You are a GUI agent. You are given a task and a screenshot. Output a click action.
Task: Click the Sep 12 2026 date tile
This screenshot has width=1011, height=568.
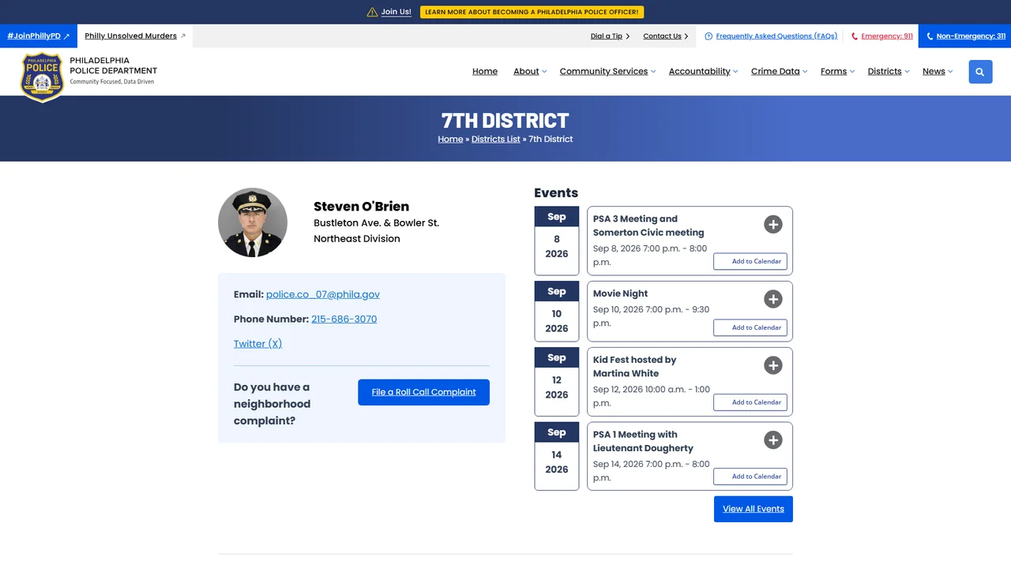point(557,382)
